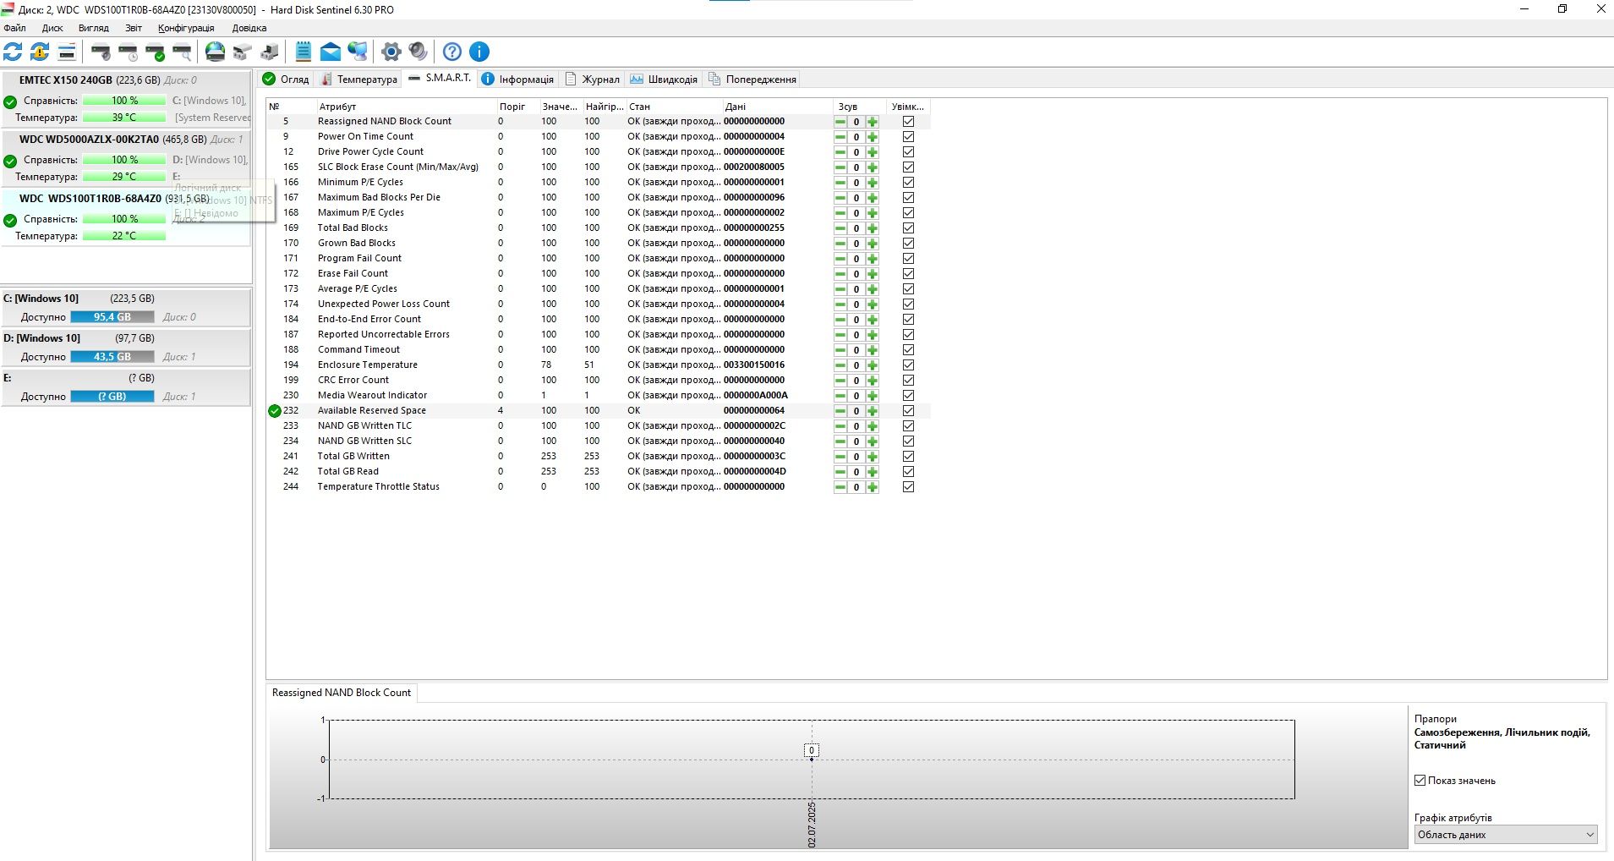Toggle the 'Показ значень' checkbox
The image size is (1614, 861).
[1420, 781]
